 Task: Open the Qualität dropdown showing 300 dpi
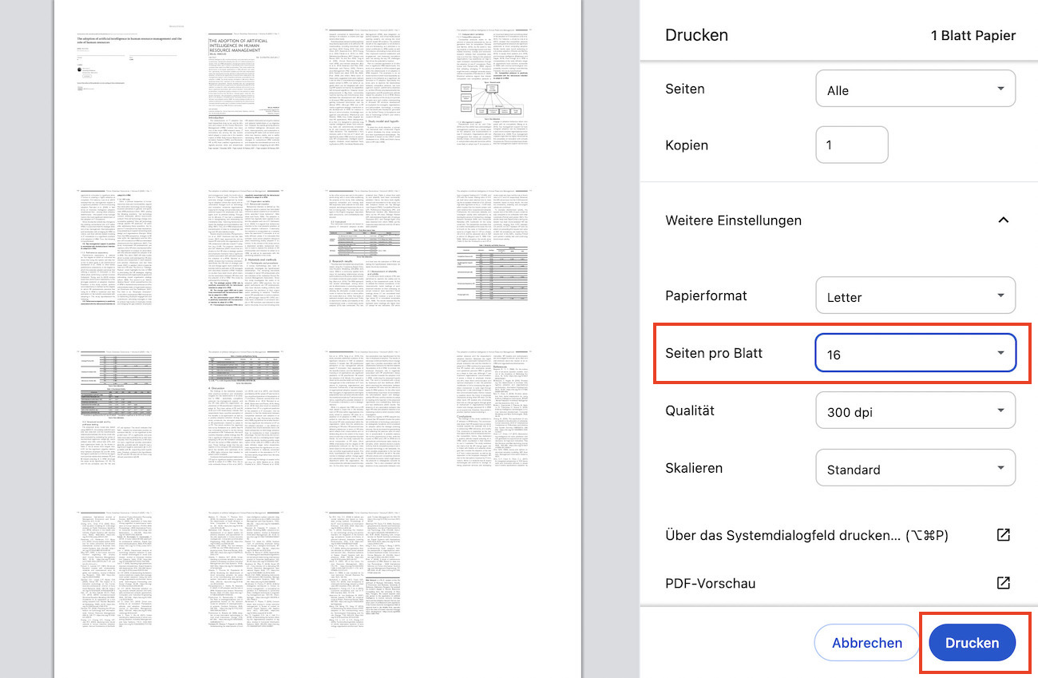(915, 411)
